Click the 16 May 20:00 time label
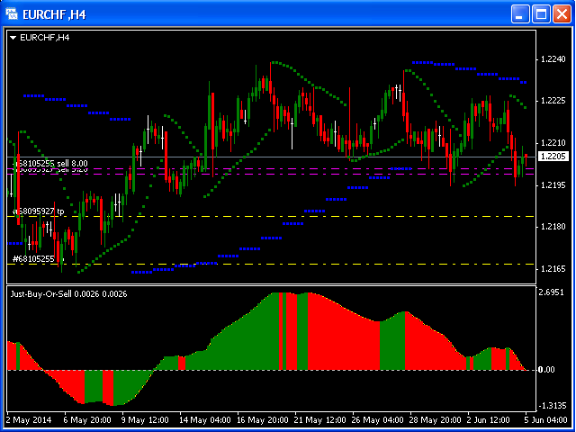The width and height of the screenshot is (576, 432). (263, 419)
